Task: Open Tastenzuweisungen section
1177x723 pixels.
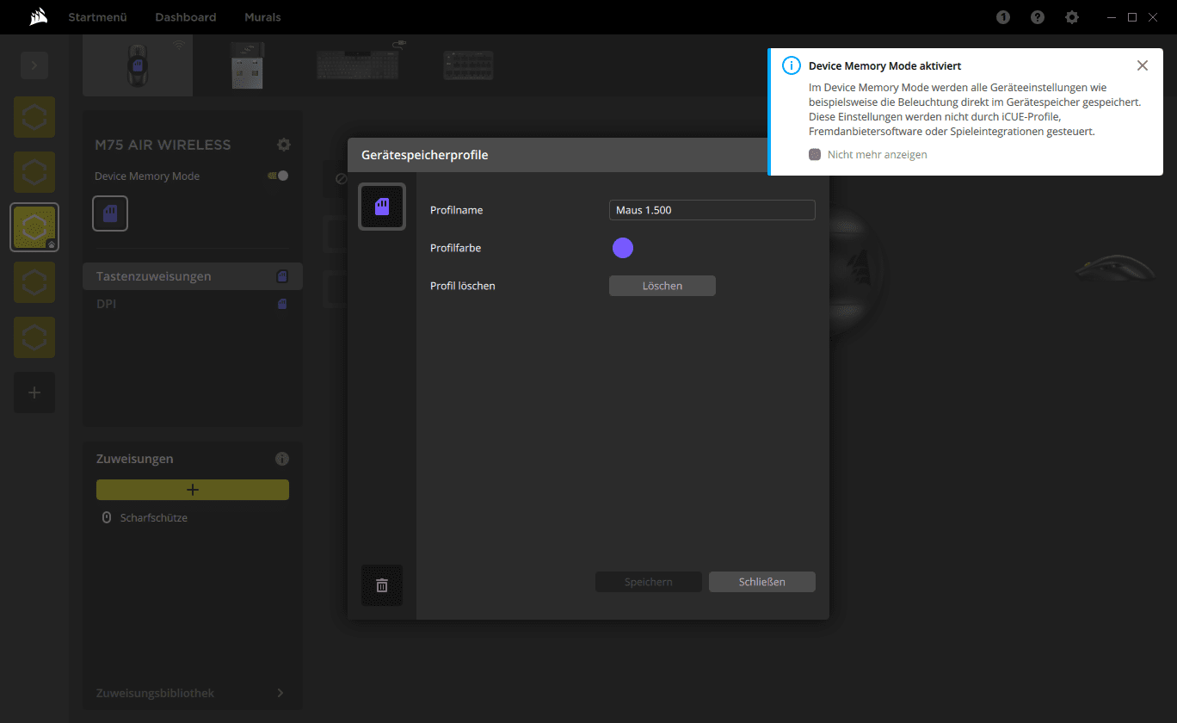Action: pyautogui.click(x=193, y=276)
